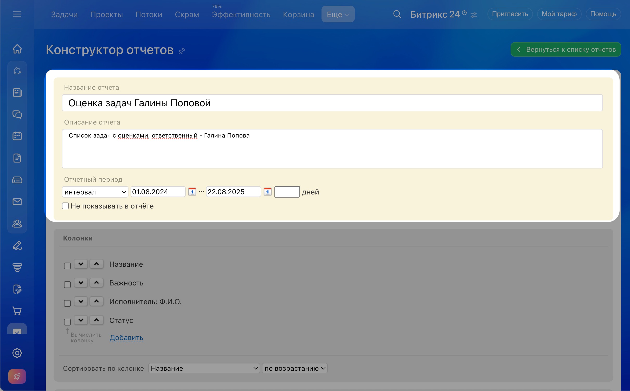
Task: Open the Скрам tab
Action: pyautogui.click(x=187, y=15)
